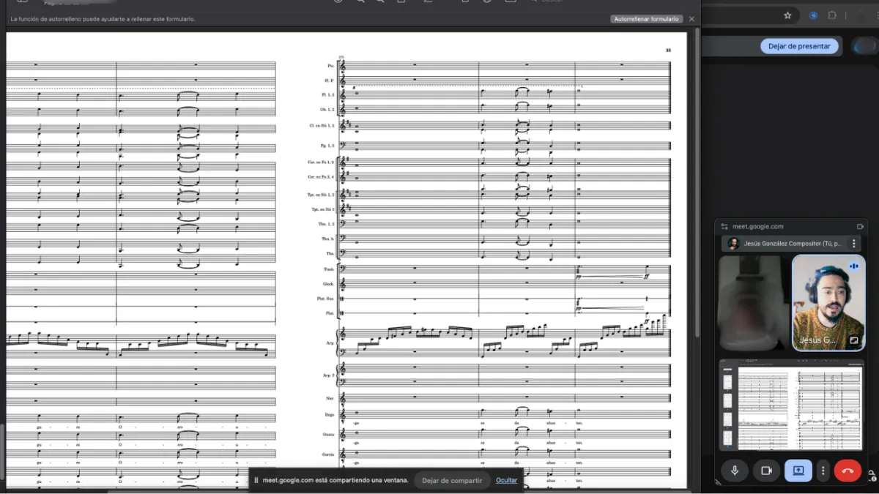Click page number 35 on score
879x494 pixels.
pyautogui.click(x=668, y=50)
